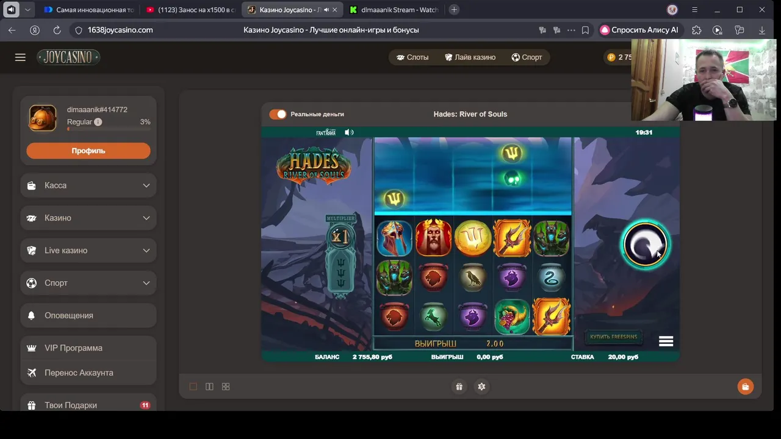Click the browser profile avatar
The image size is (781, 439).
coord(672,10)
